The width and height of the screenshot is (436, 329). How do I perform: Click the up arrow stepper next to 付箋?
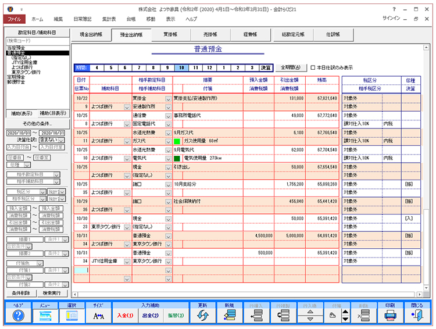[x=345, y=312]
